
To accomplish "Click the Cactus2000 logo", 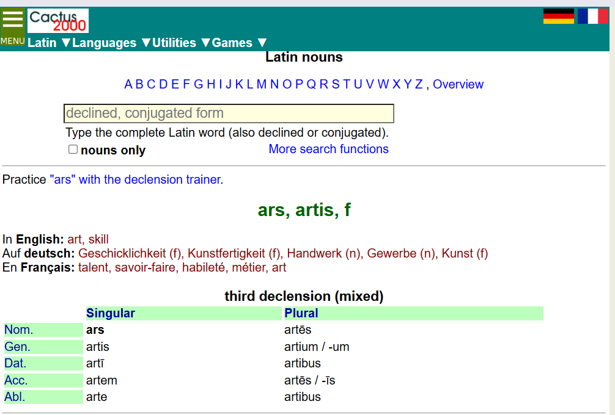I will [58, 21].
